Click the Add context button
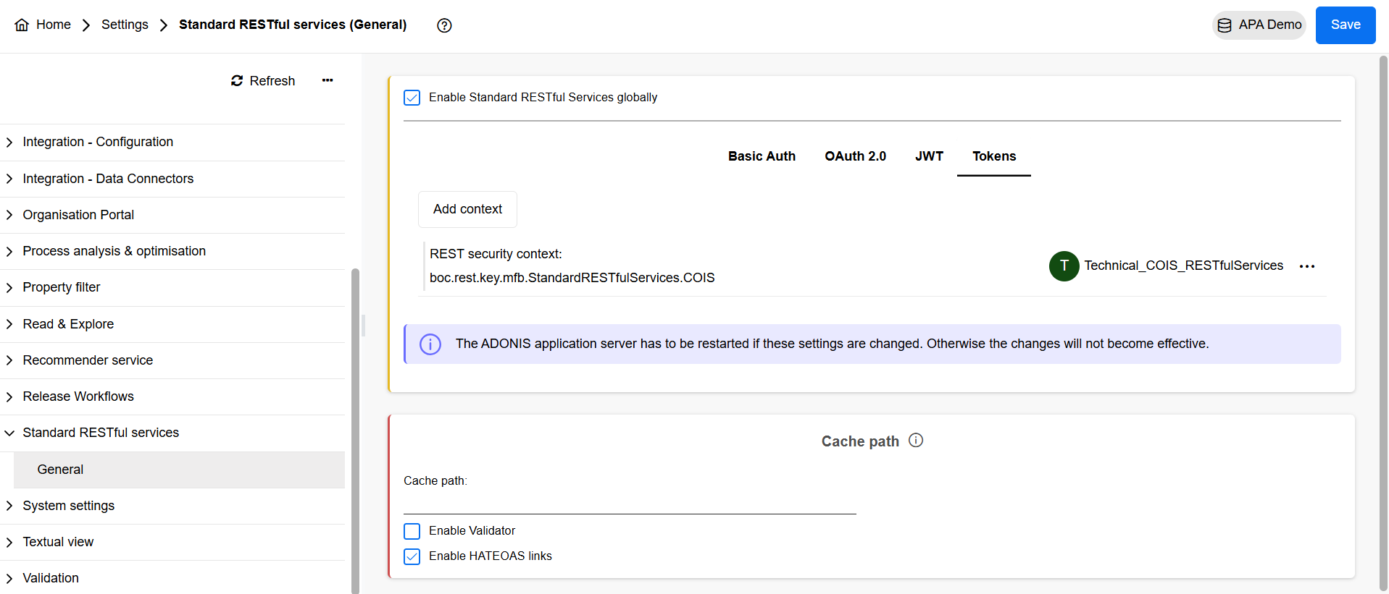Screen dimensions: 1389x594 point(467,210)
